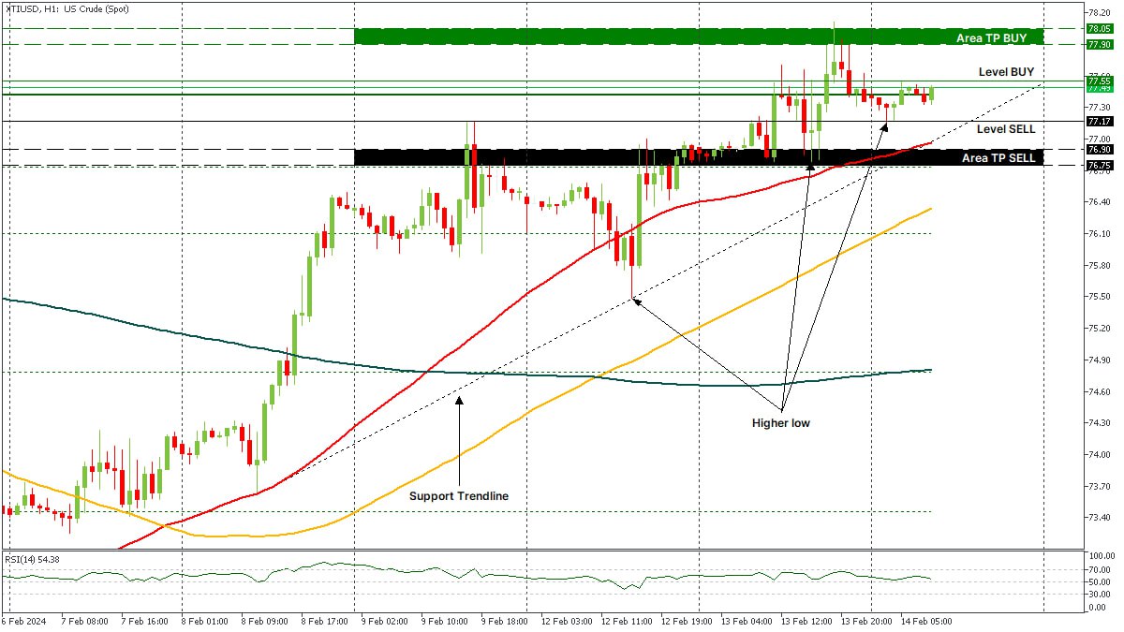Viewport: 1124px width, 632px height.
Task: Click the black 77.17 price tag
Action: point(1099,121)
